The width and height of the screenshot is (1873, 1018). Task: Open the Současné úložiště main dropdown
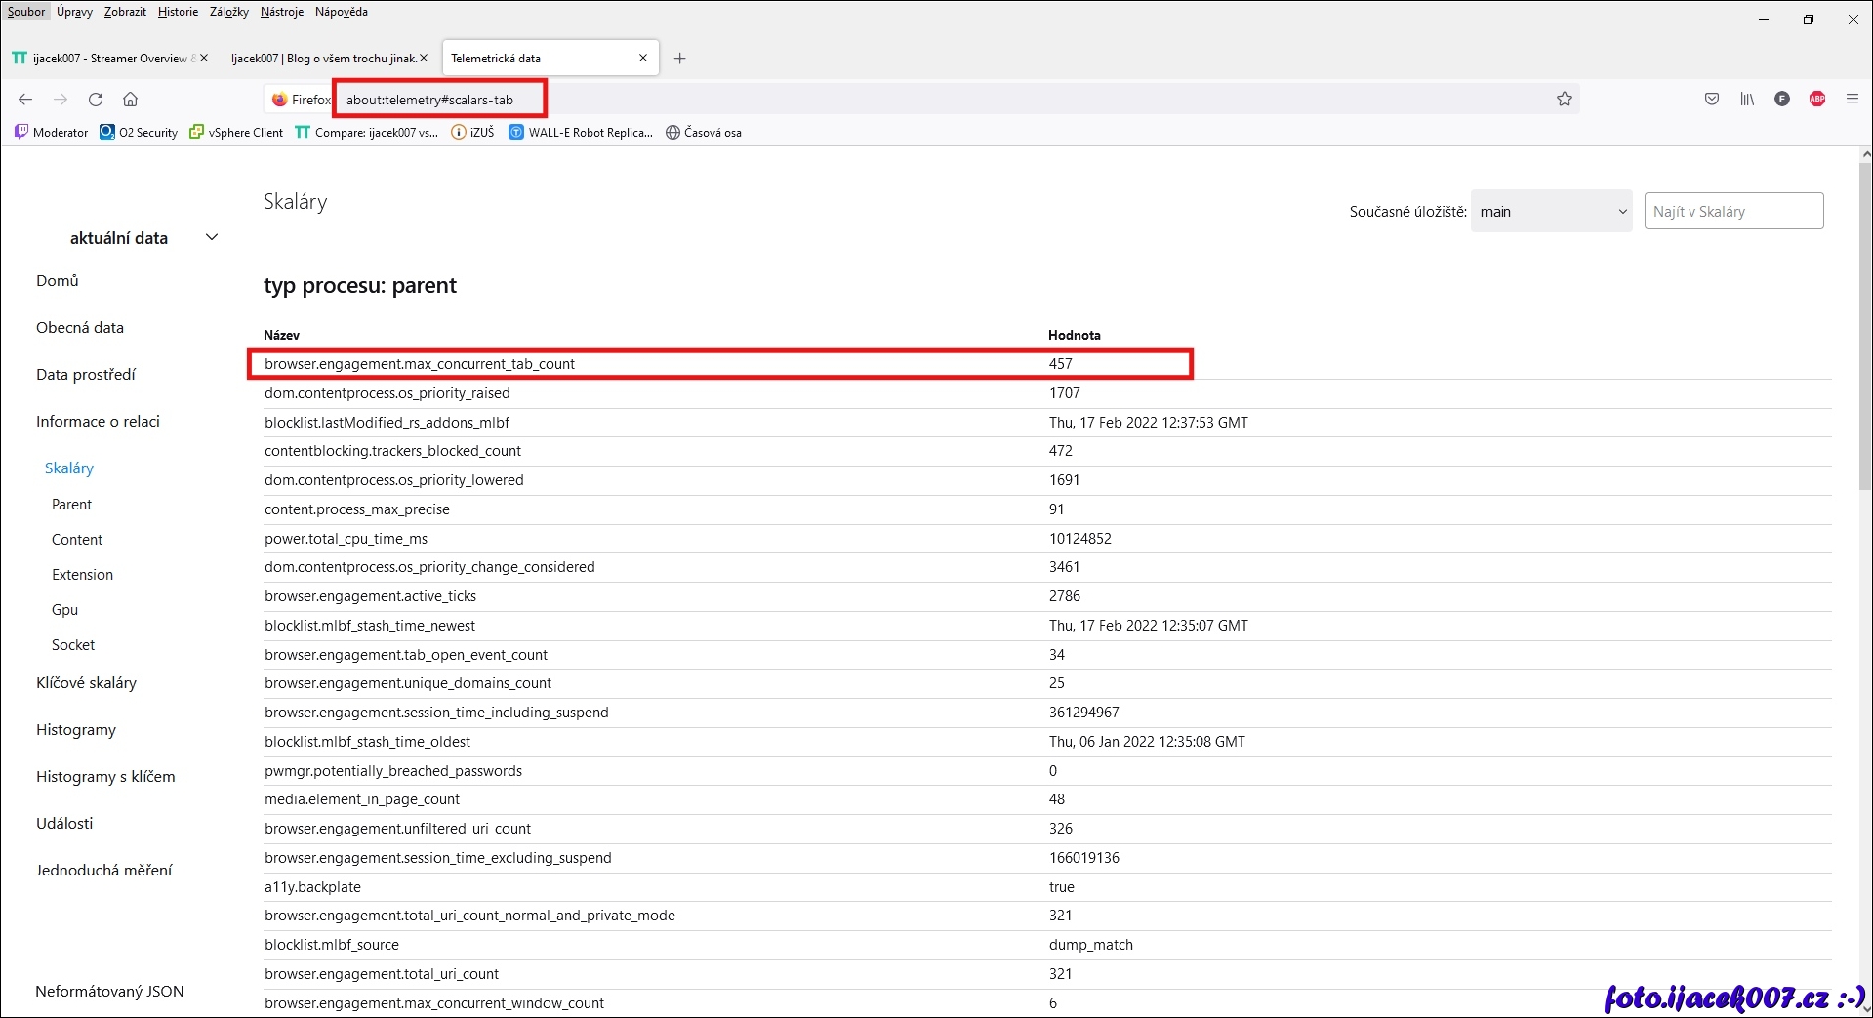pos(1551,212)
